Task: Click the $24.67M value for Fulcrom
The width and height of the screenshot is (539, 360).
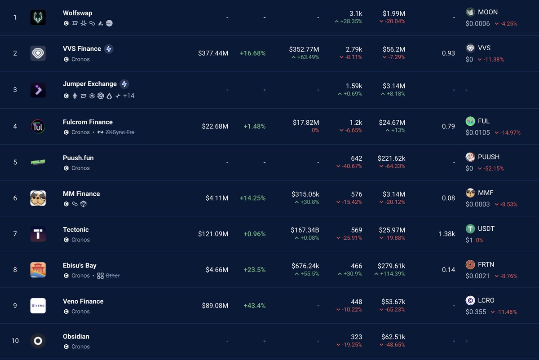Action: (392, 123)
